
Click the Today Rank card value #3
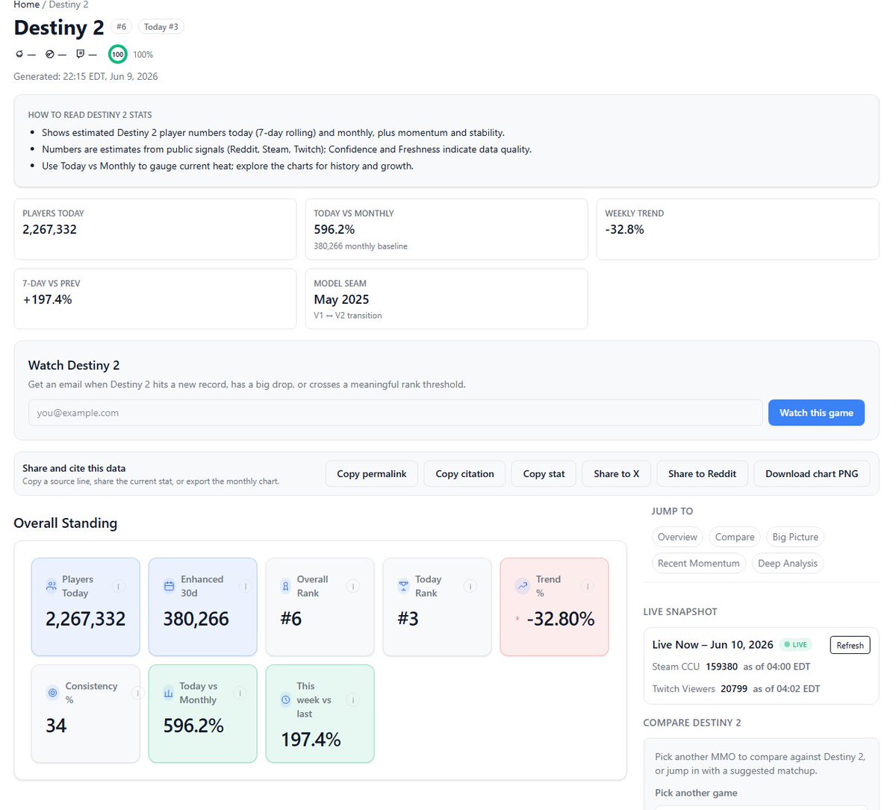tap(408, 619)
